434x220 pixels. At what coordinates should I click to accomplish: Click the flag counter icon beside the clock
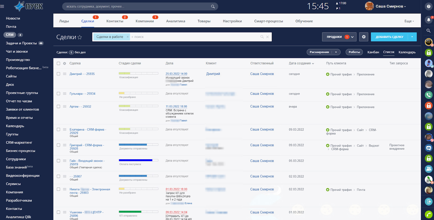coord(337,8)
